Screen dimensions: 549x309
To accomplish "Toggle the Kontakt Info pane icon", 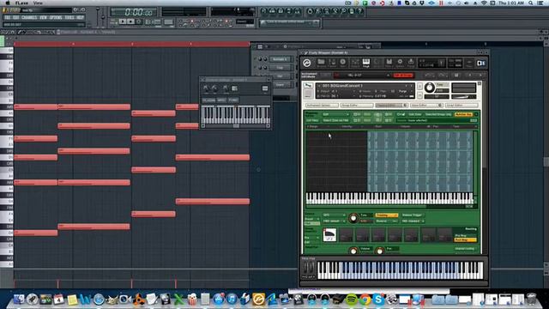I will (343, 63).
